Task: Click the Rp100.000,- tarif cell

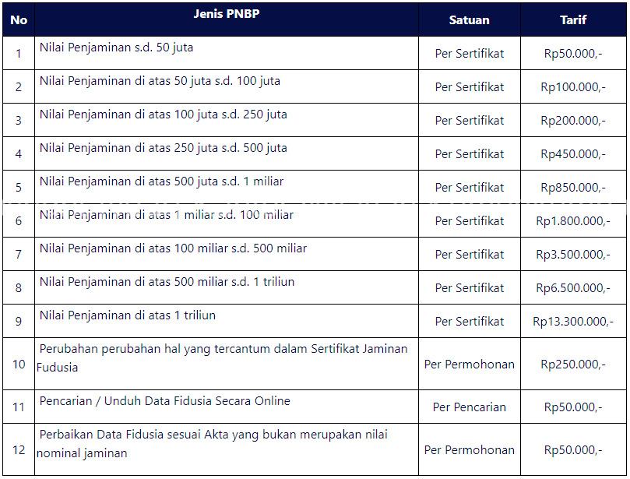Action: point(573,87)
